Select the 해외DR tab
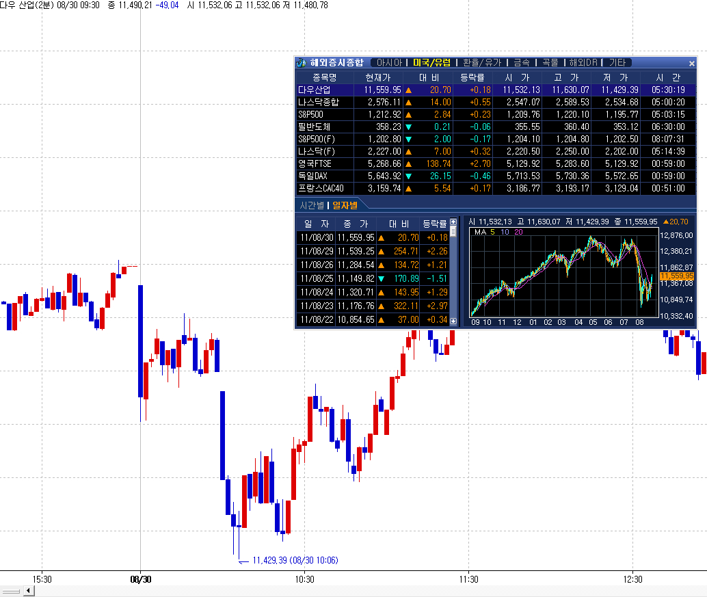 point(583,63)
